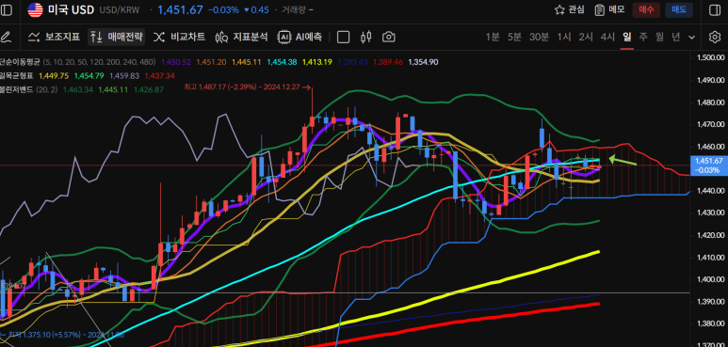Click the 1,500.00 price axis label
The image size is (728, 347).
click(x=712, y=58)
